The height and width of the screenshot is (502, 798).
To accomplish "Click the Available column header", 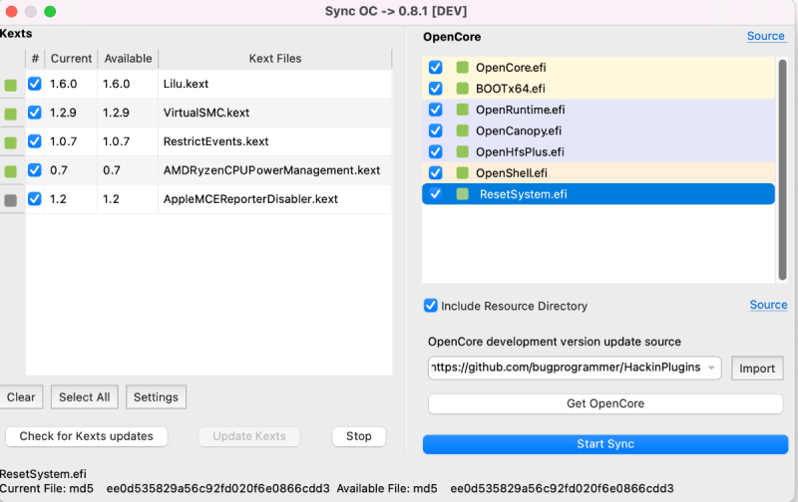I will (x=128, y=59).
